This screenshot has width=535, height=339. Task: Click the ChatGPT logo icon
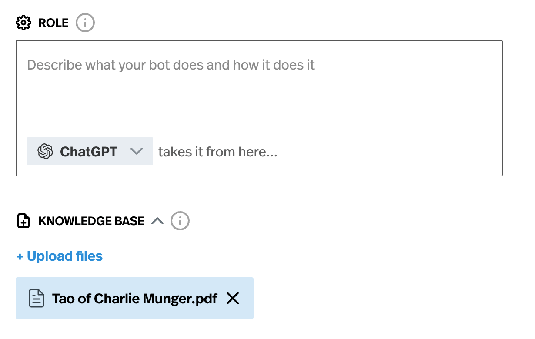(45, 151)
